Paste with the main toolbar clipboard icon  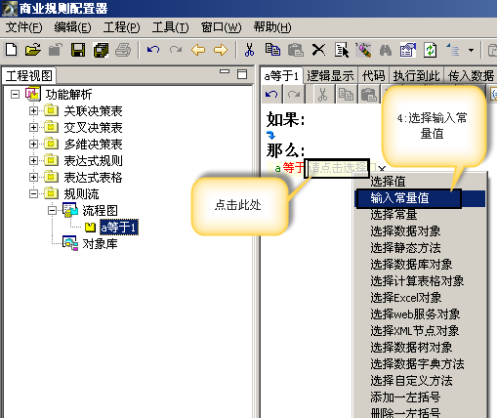(296, 50)
